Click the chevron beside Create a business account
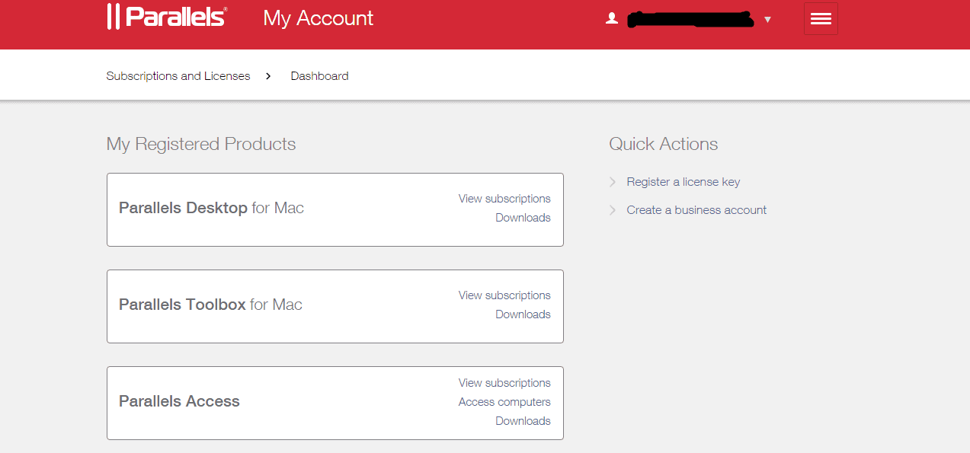The height and width of the screenshot is (453, 970). [613, 210]
